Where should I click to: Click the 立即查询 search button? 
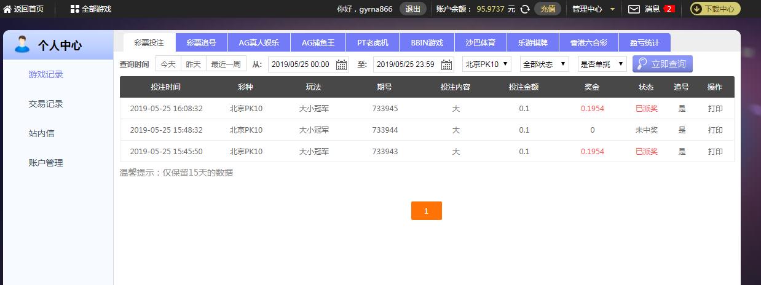point(663,64)
